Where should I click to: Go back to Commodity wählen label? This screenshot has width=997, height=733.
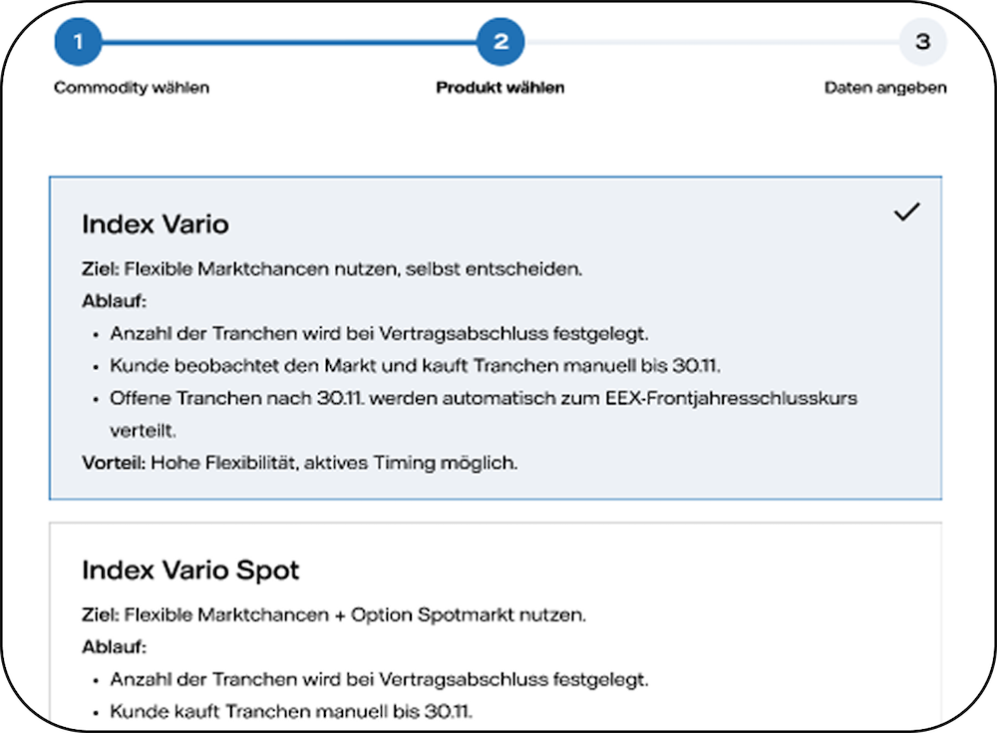pyautogui.click(x=132, y=88)
